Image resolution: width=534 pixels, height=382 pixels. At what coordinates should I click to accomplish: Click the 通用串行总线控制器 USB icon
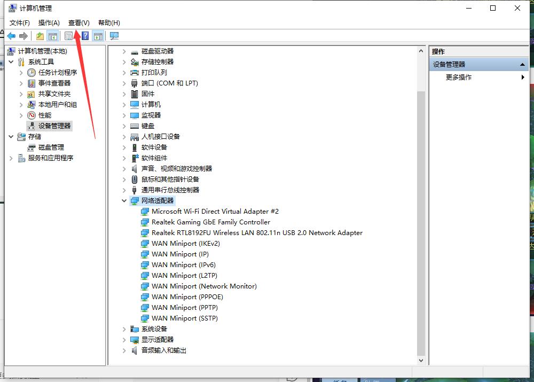click(x=135, y=190)
